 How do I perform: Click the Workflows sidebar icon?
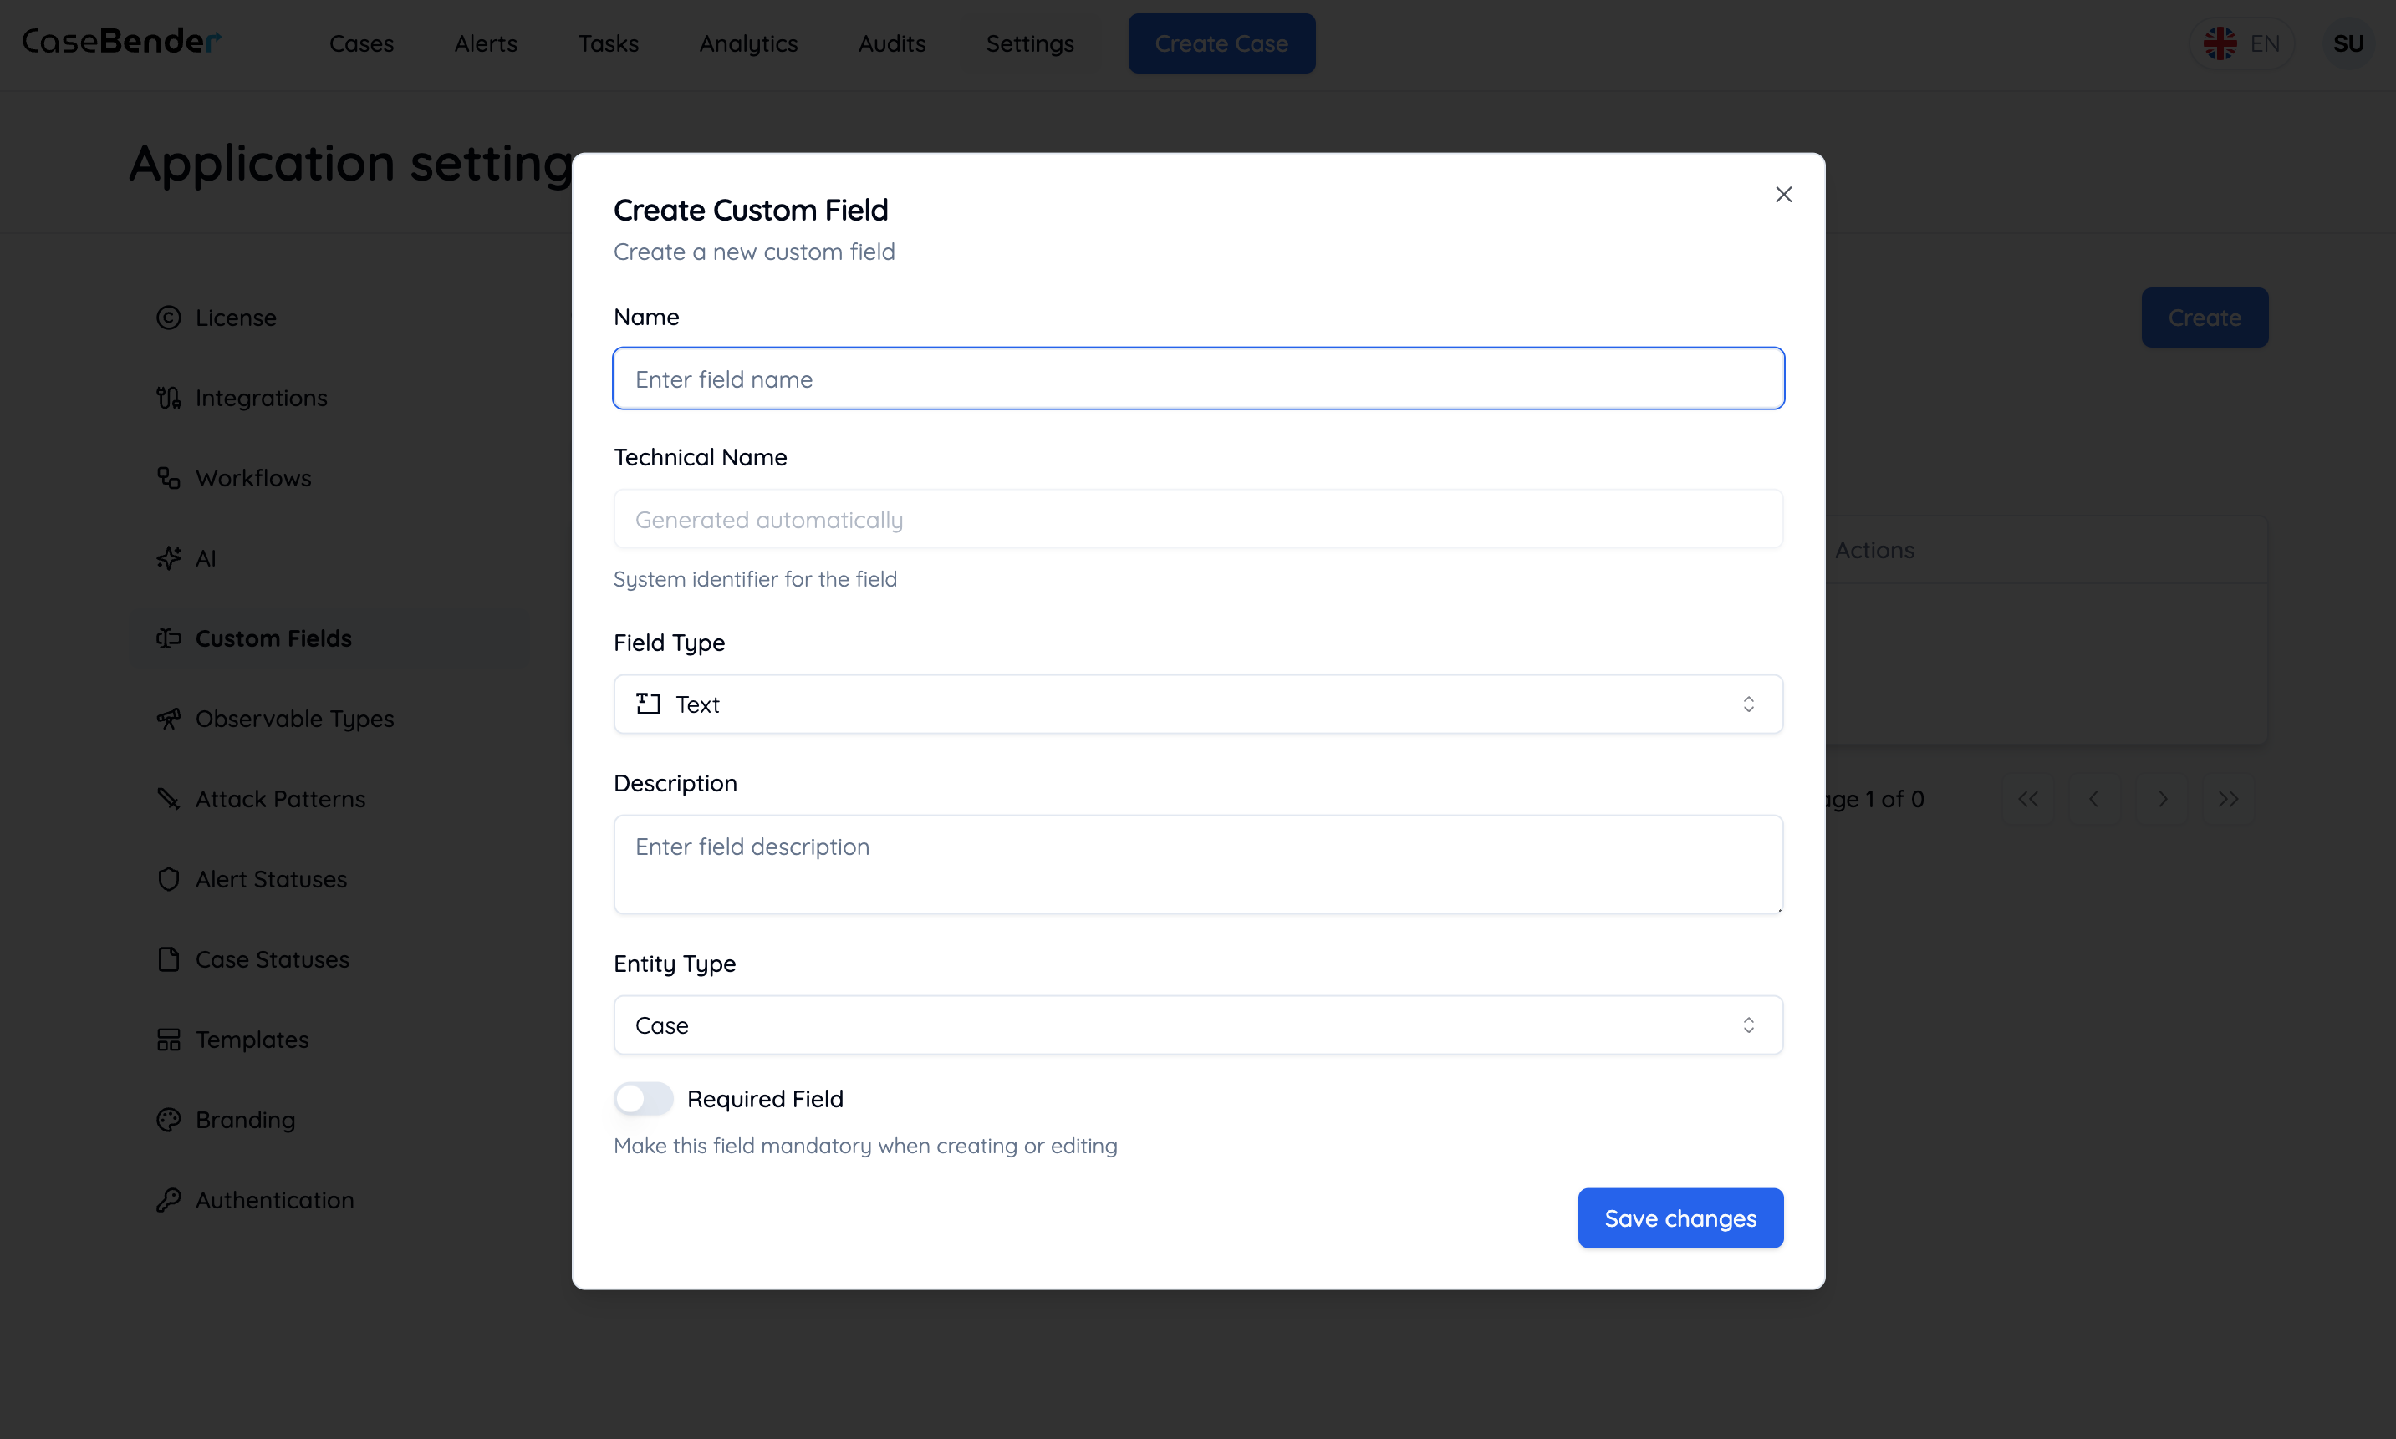(x=169, y=477)
